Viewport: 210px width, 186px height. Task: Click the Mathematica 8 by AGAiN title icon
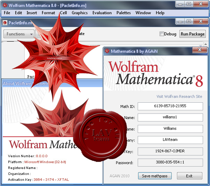[x=107, y=51]
